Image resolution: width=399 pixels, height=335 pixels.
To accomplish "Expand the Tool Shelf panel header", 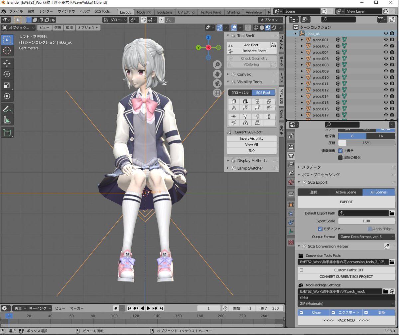I will pyautogui.click(x=252, y=36).
